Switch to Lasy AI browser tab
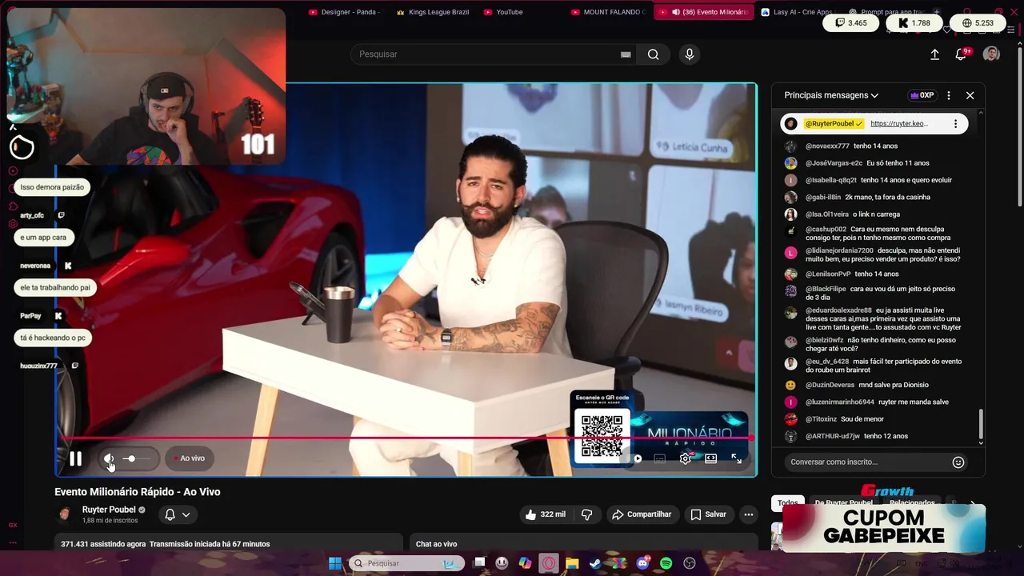 coord(797,12)
